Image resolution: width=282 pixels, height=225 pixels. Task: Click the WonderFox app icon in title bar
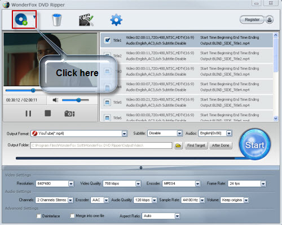click(6, 5)
